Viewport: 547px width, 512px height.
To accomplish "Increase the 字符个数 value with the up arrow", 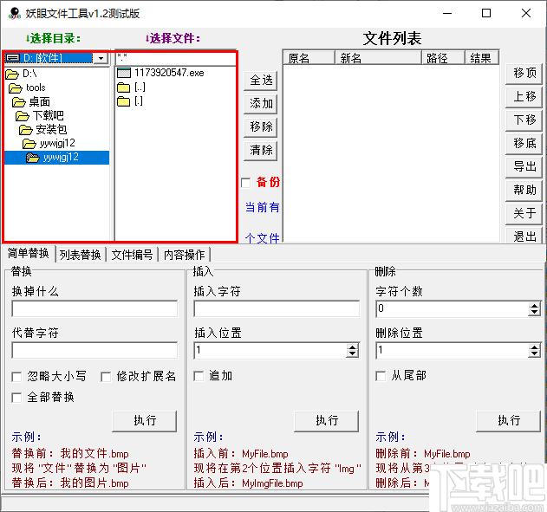I will [x=534, y=306].
